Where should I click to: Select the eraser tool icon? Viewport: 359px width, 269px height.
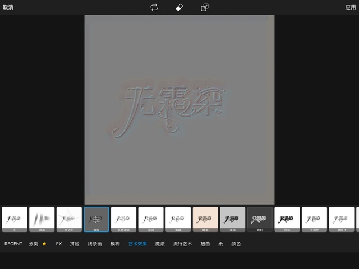click(x=179, y=7)
